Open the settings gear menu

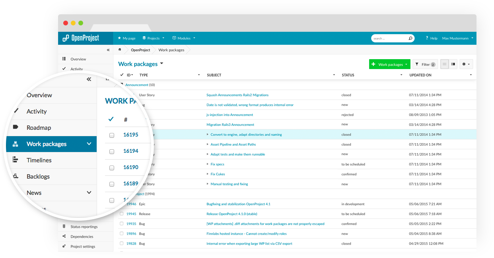pyautogui.click(x=466, y=64)
